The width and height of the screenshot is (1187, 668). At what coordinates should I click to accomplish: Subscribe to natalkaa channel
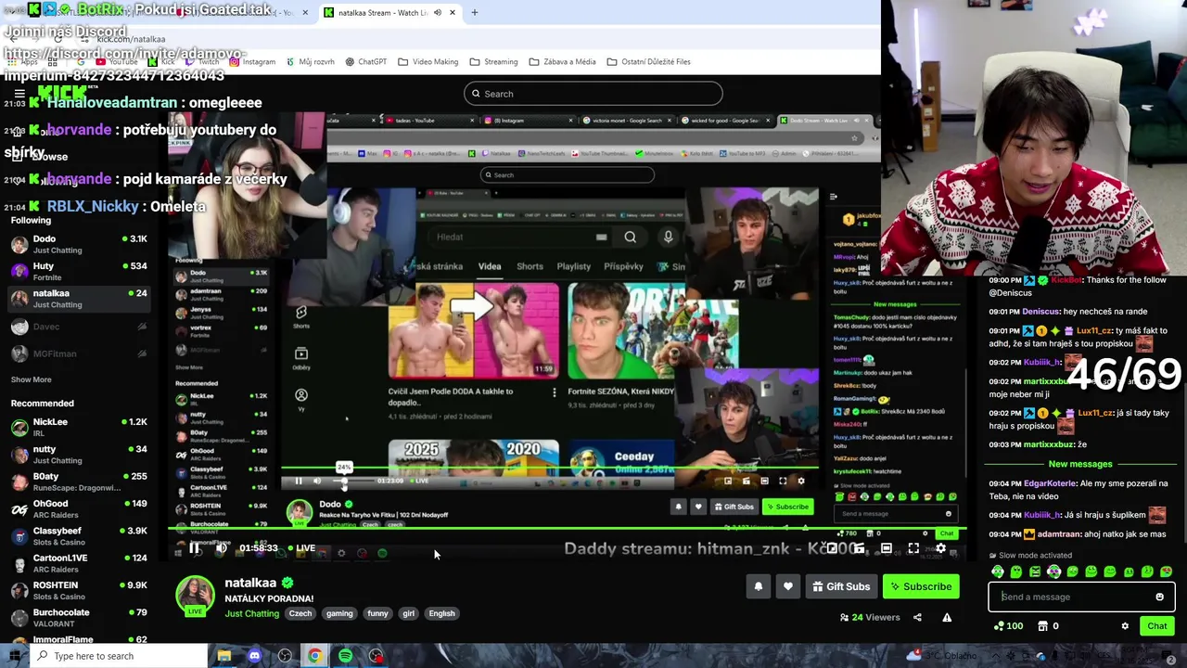tap(921, 586)
